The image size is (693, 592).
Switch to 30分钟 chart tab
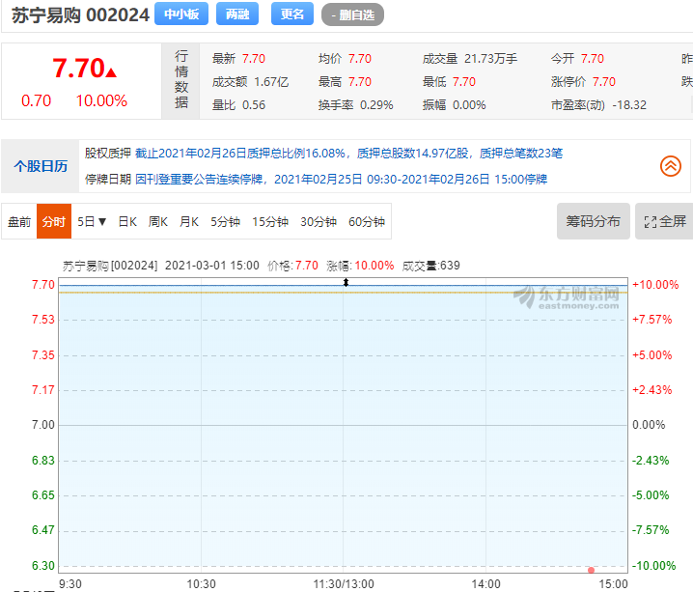[x=319, y=221]
